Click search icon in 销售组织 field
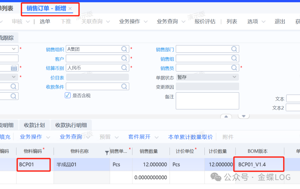This screenshot has width=300, height=189. click(x=124, y=49)
